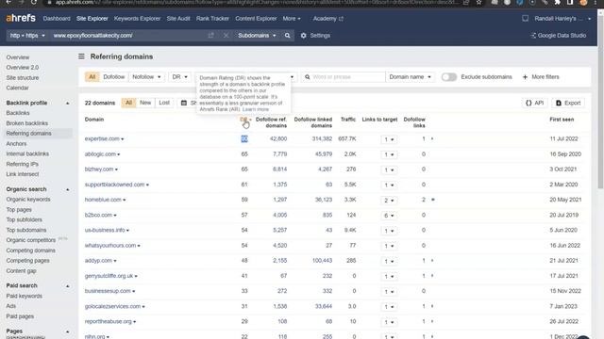Open the Domain name dropdown
The height and width of the screenshot is (339, 604).
tap(410, 77)
